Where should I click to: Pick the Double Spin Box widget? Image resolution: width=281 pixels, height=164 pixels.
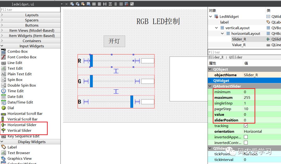(x=22, y=85)
